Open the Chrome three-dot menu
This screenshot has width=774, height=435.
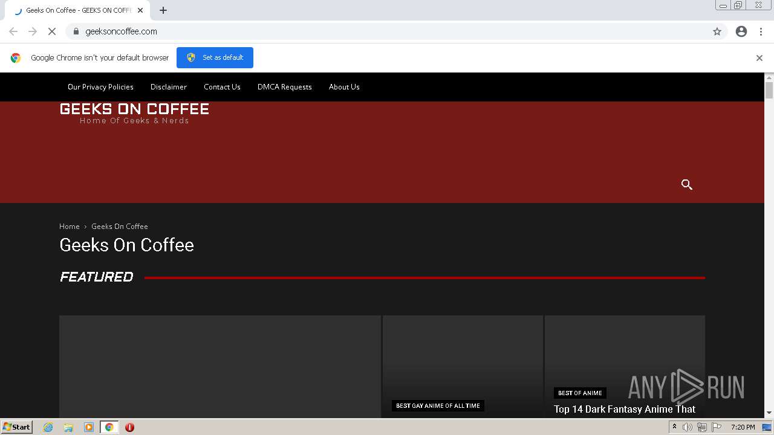(761, 31)
